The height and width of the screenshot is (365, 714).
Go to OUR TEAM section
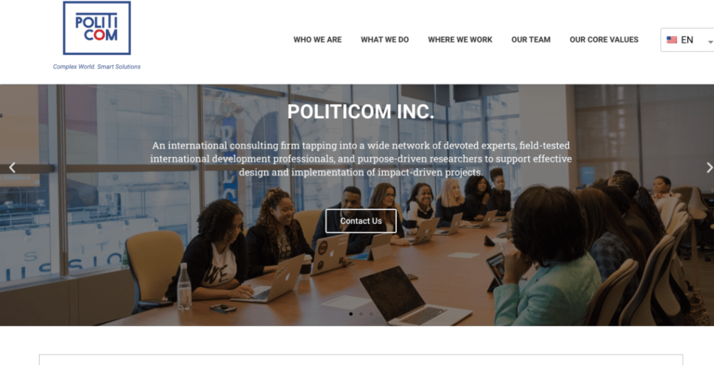click(x=531, y=40)
